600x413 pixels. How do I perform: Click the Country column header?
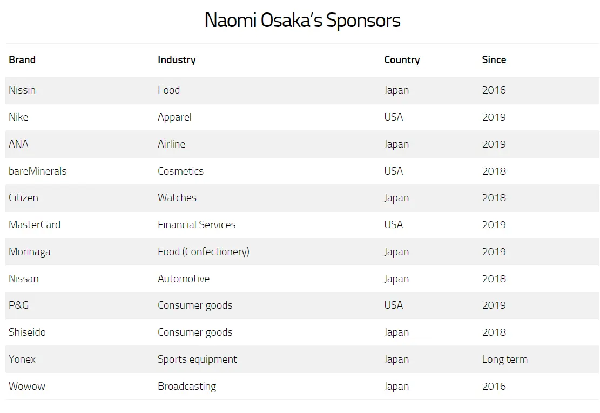(x=402, y=60)
